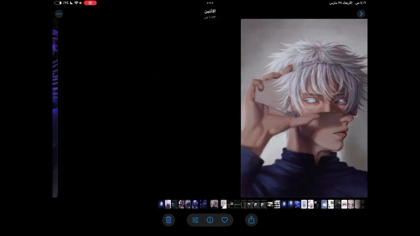
Task: Tap the Wi-Fi status icon
Action: pyautogui.click(x=76, y=3)
